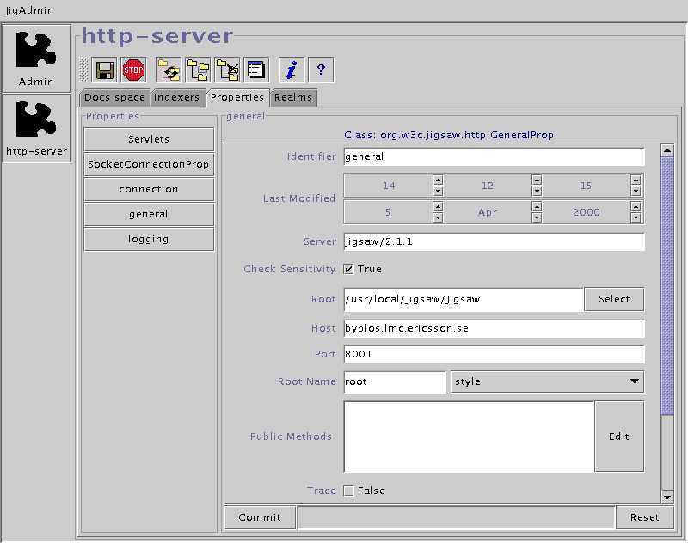
Task: Click the Commit button
Action: click(260, 517)
